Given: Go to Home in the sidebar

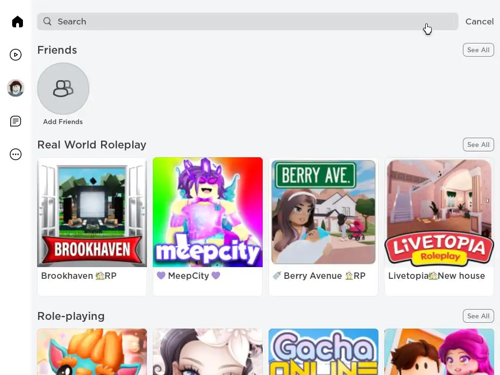Looking at the screenshot, I should click(18, 21).
